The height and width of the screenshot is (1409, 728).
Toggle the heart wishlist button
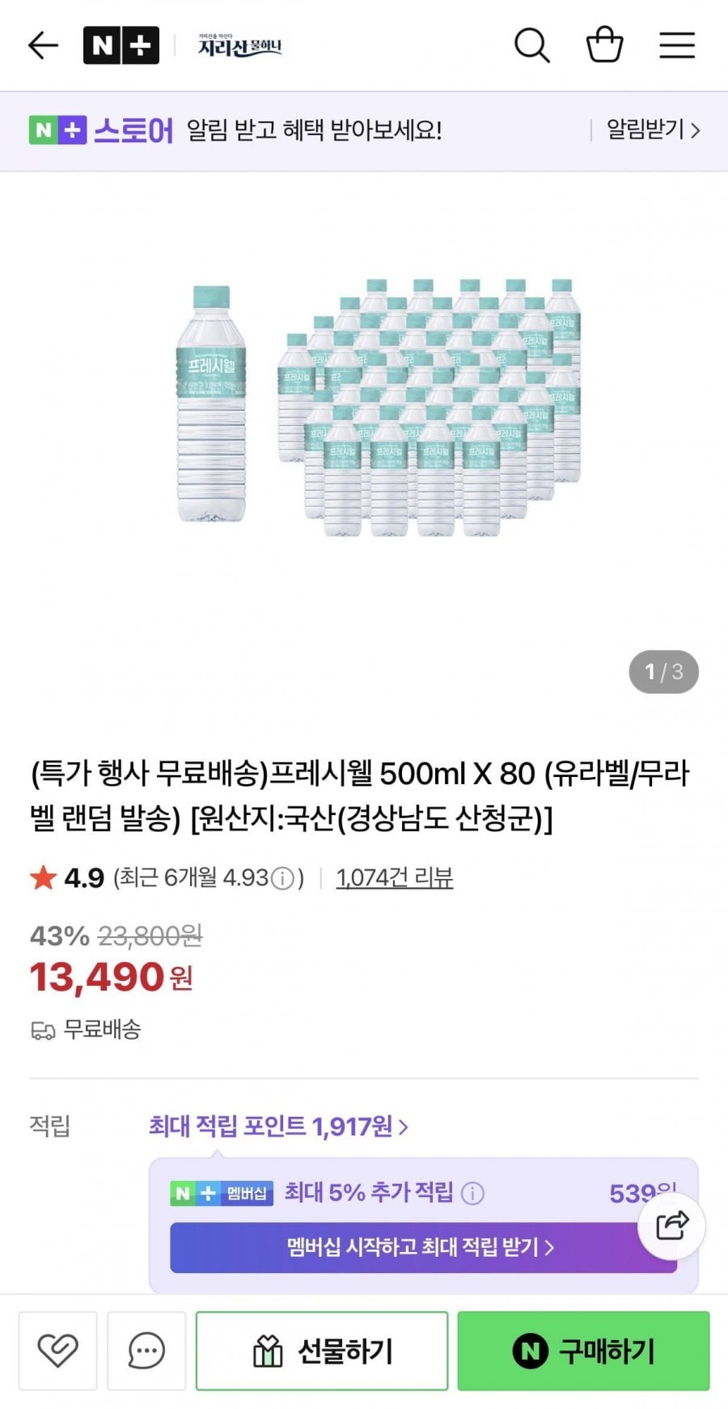click(x=58, y=1350)
